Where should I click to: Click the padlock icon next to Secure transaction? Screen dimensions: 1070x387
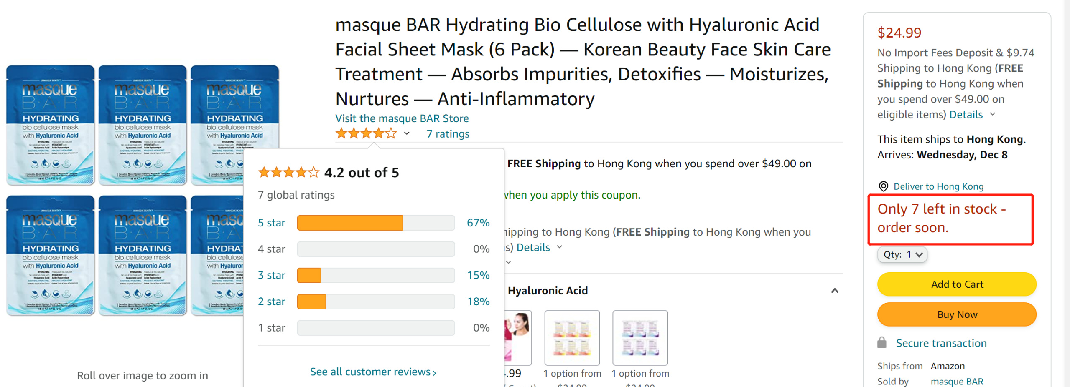pyautogui.click(x=882, y=343)
